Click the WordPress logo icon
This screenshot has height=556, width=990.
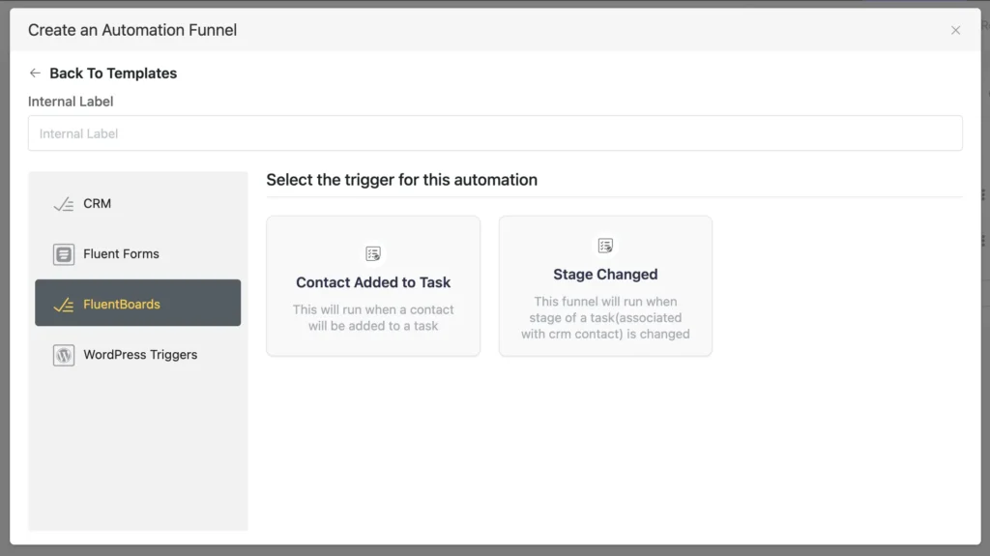point(63,355)
